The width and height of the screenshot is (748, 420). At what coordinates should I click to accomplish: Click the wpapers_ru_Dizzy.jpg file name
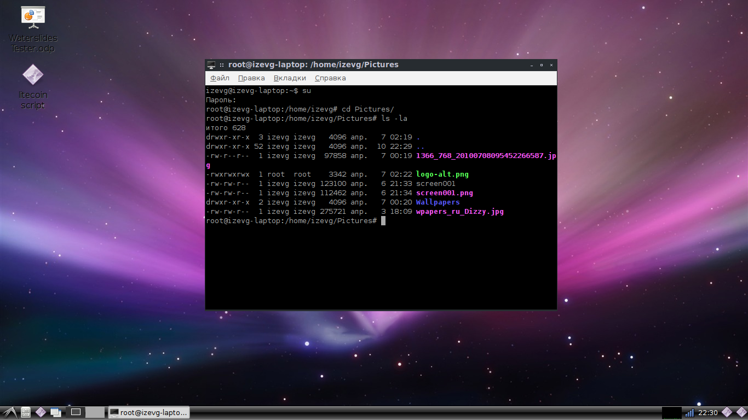[460, 211]
